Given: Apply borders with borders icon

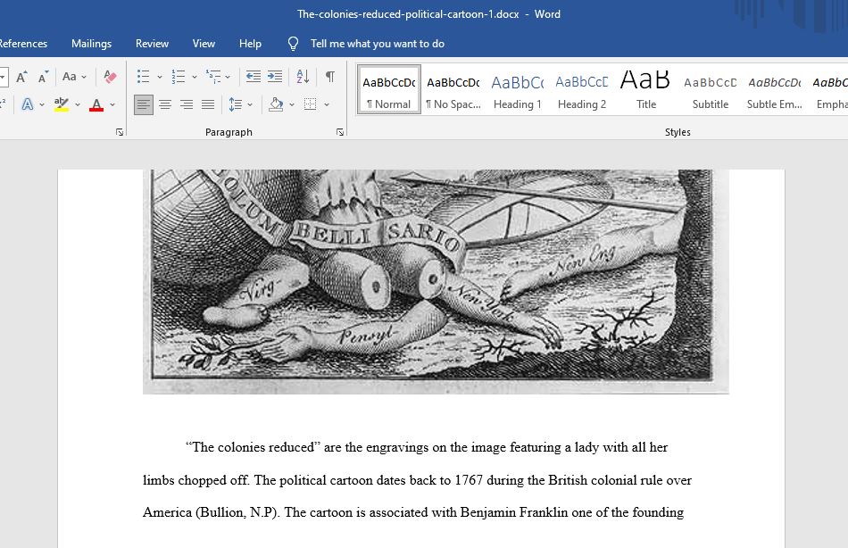Looking at the screenshot, I should [310, 104].
